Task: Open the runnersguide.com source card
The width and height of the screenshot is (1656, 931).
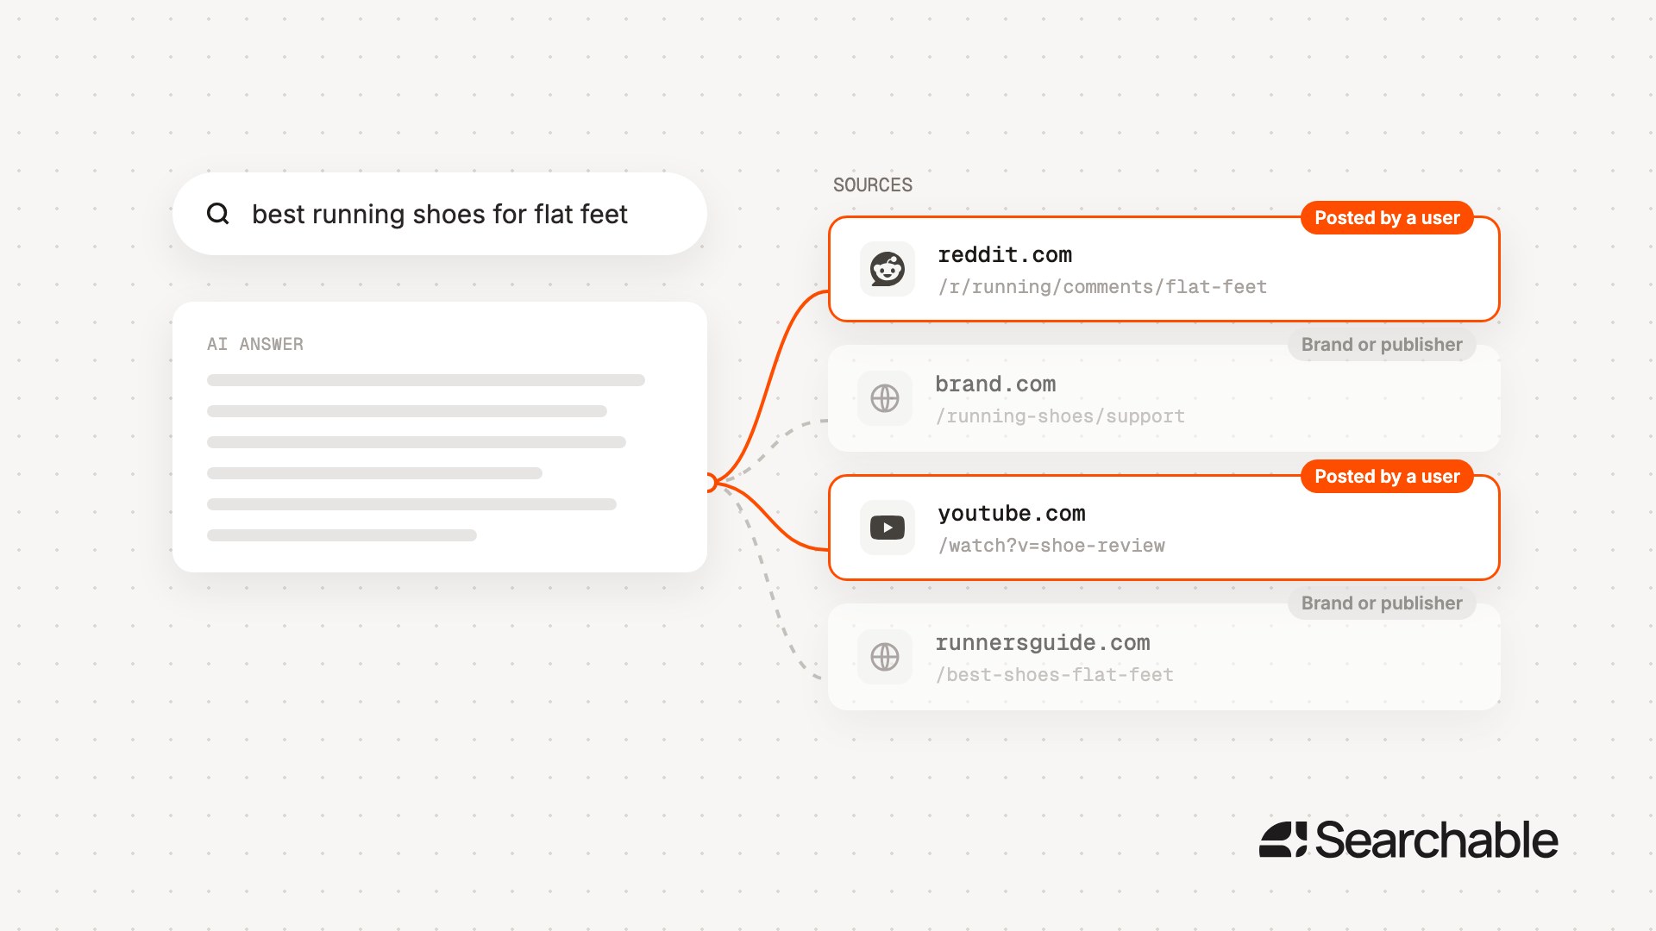Action: click(x=1164, y=657)
